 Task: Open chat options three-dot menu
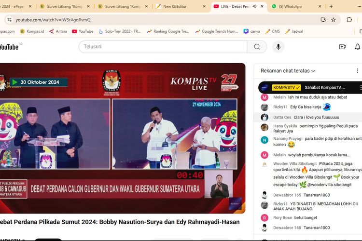(357, 71)
